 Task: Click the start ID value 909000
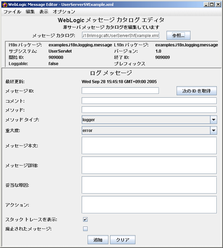click(x=56, y=57)
